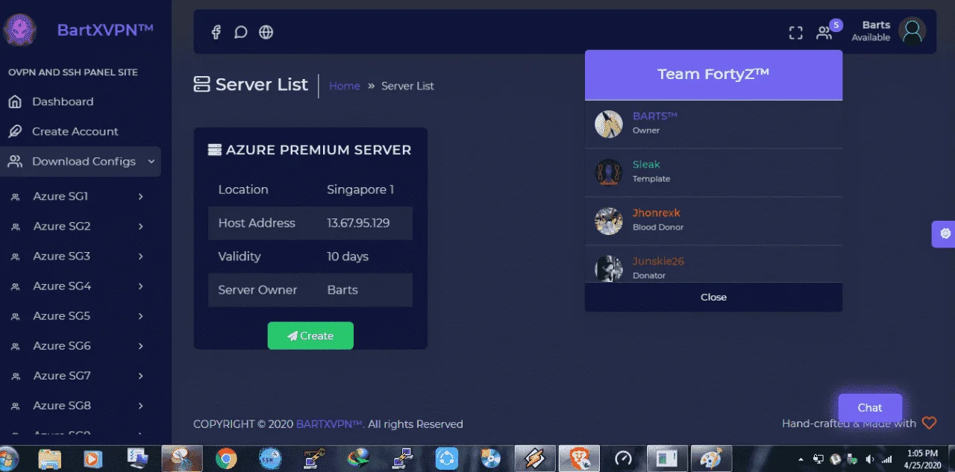Toggle fullscreen with the expand icon

796,33
